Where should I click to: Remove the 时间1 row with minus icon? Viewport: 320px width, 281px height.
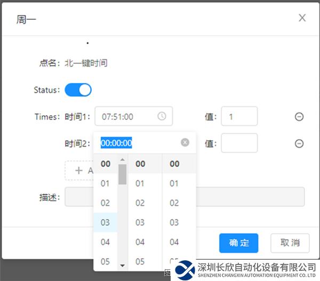click(x=299, y=116)
